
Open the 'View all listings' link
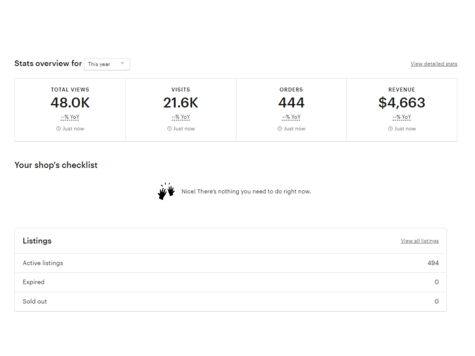[419, 241]
